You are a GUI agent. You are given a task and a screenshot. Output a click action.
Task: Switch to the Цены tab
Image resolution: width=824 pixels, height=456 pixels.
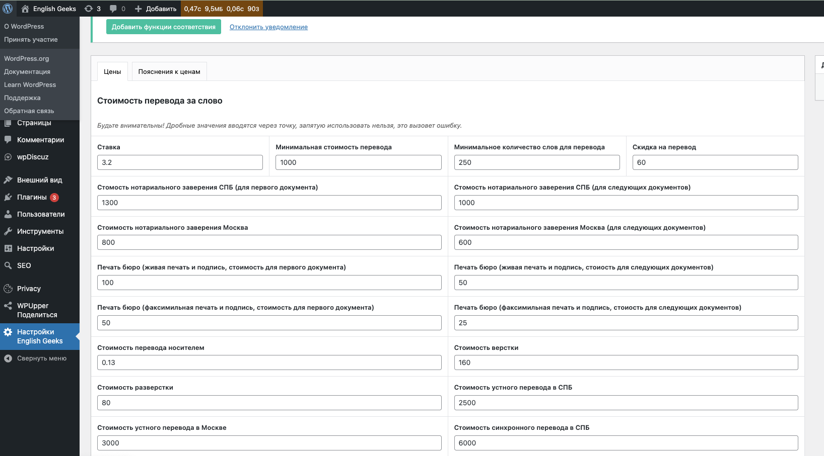tap(112, 71)
